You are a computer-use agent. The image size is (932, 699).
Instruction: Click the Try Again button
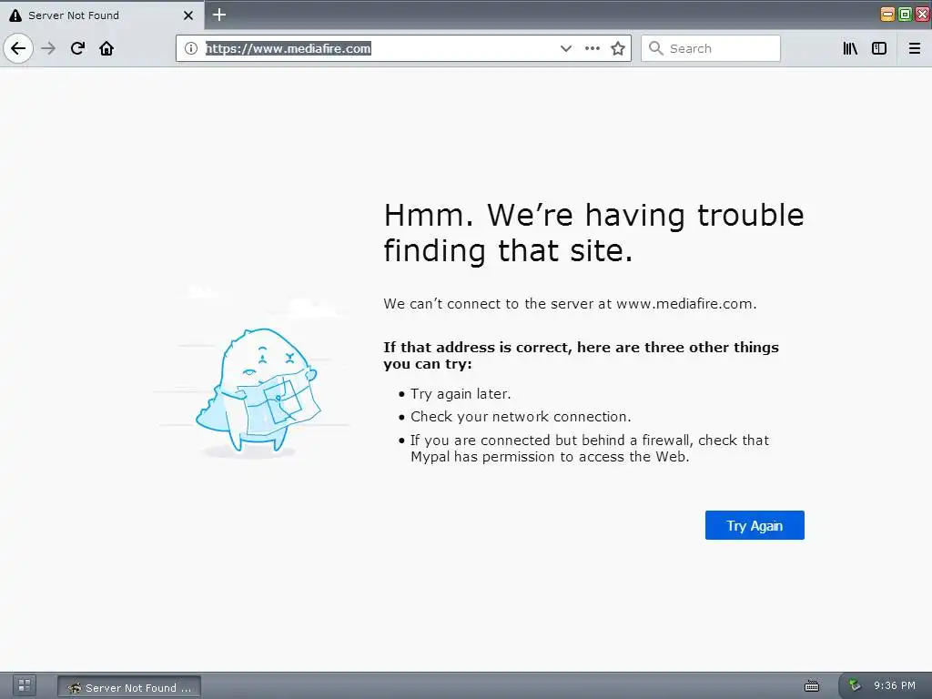[x=755, y=525]
